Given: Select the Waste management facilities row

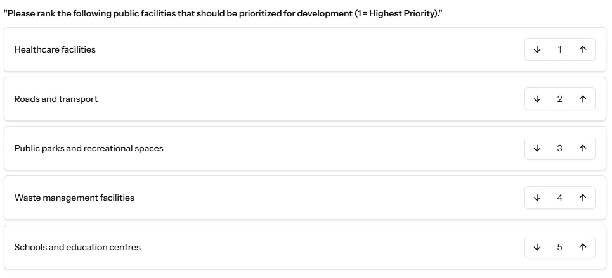Looking at the screenshot, I should click(x=254, y=198).
